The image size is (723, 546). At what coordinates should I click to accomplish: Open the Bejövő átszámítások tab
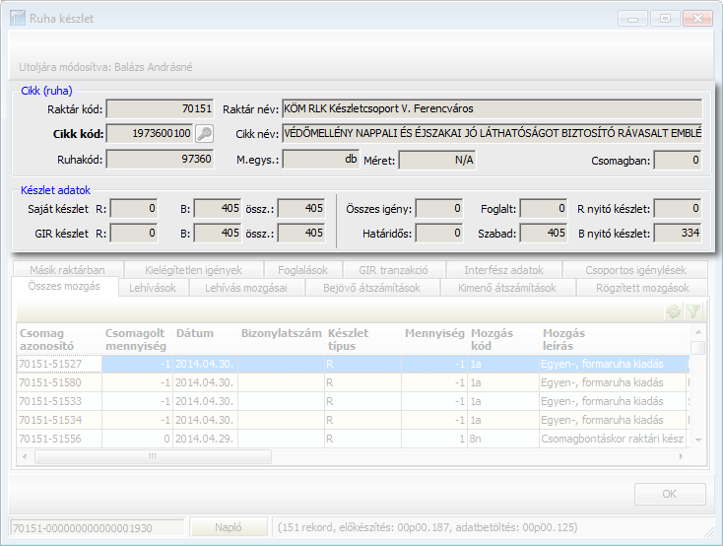coord(371,288)
